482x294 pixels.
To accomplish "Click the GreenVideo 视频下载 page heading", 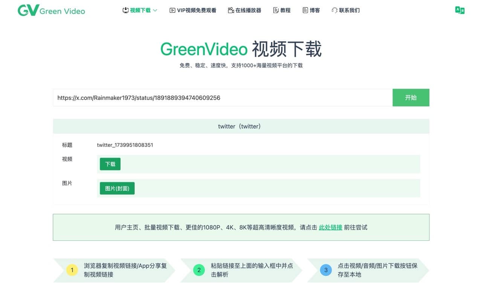I will click(241, 49).
